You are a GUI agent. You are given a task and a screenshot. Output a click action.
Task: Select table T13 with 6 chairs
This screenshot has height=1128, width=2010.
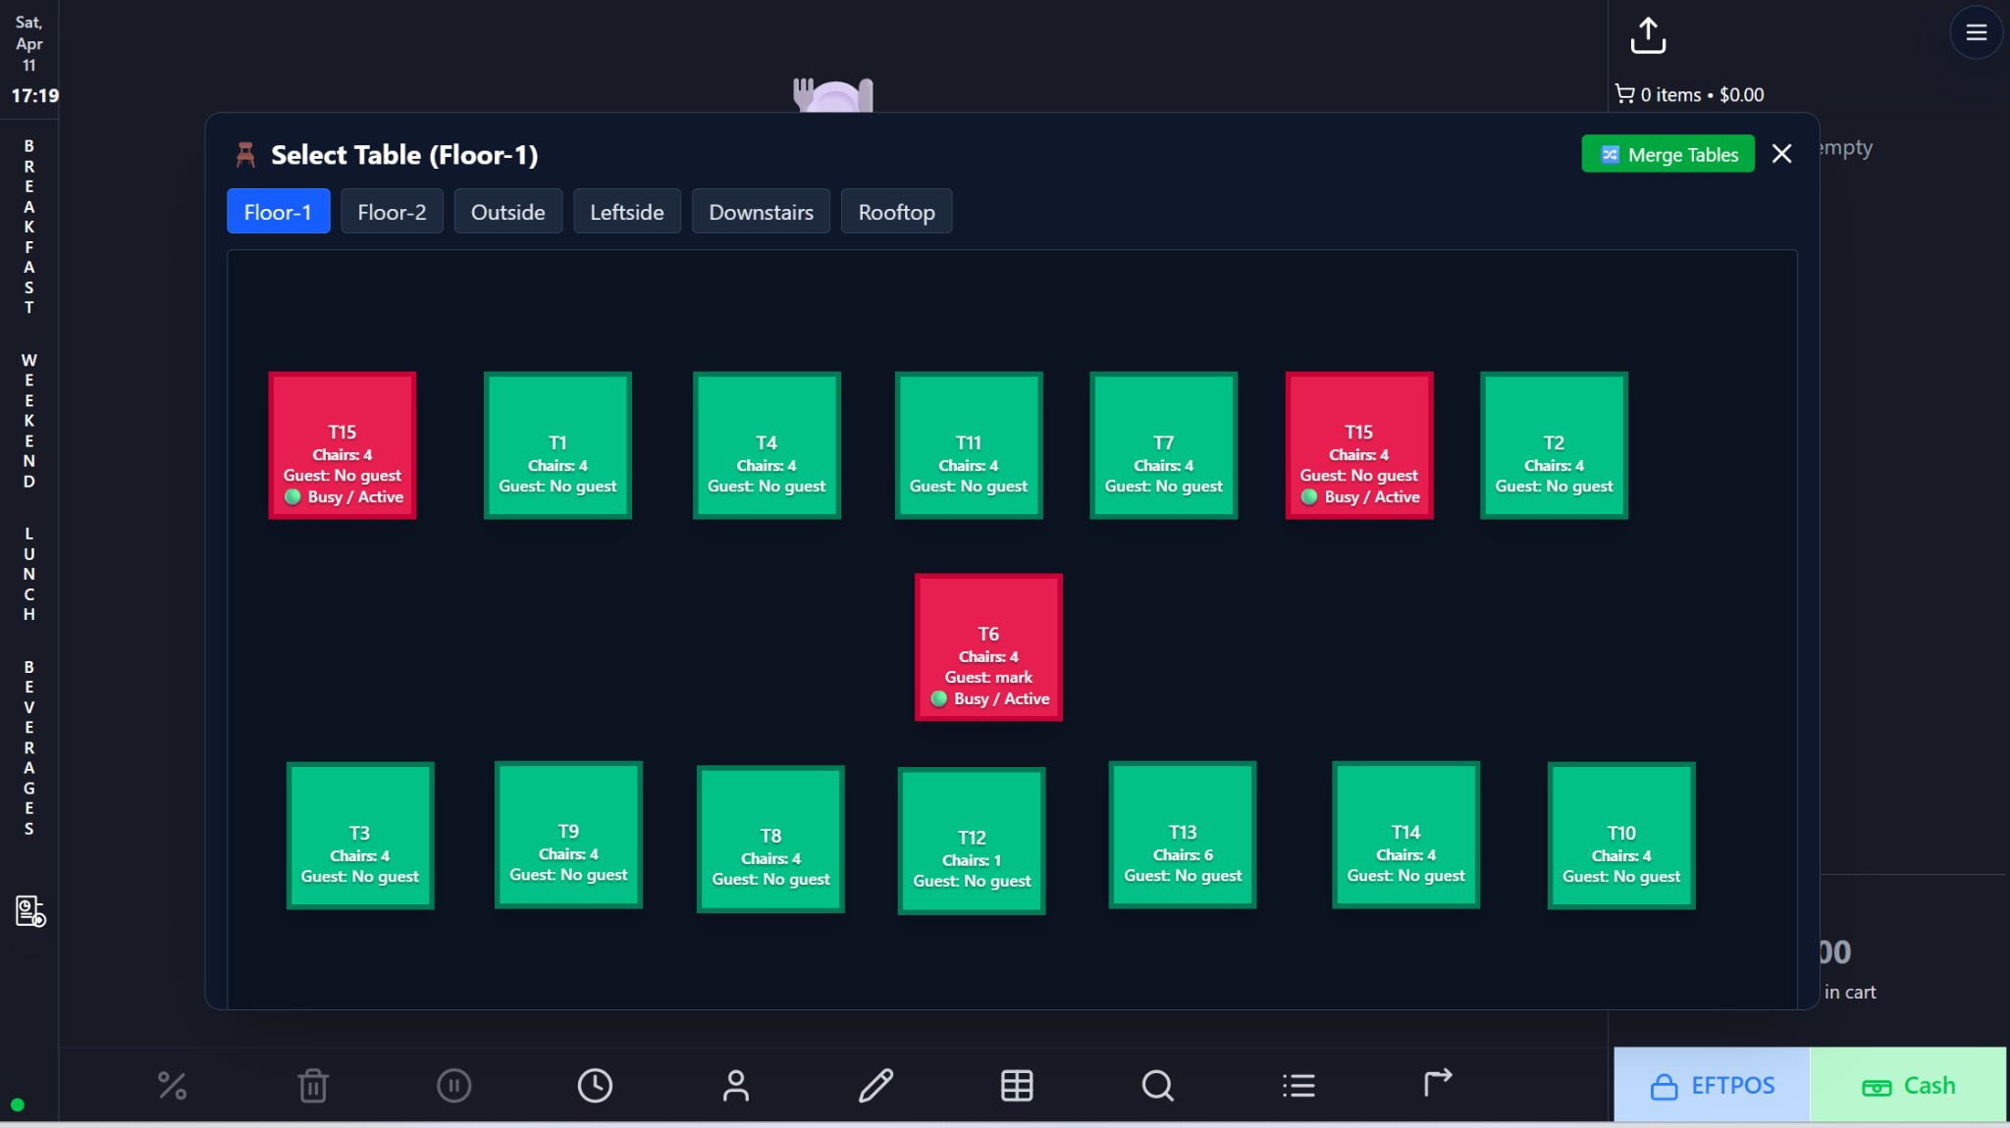coord(1183,835)
